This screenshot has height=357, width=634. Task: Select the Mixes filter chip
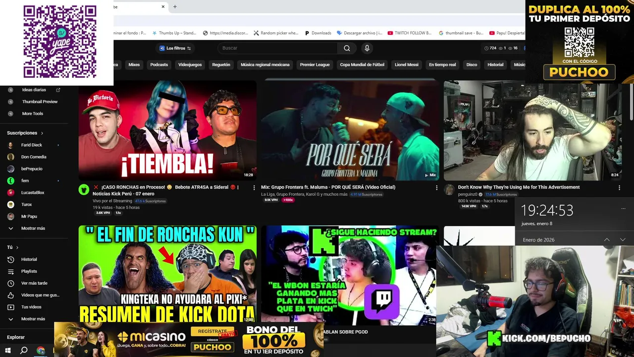[x=134, y=65]
